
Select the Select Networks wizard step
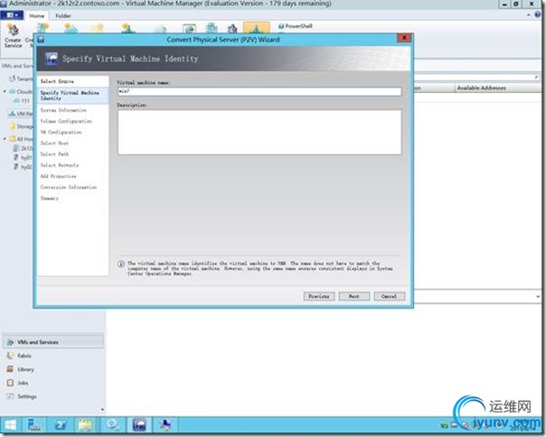pos(60,165)
